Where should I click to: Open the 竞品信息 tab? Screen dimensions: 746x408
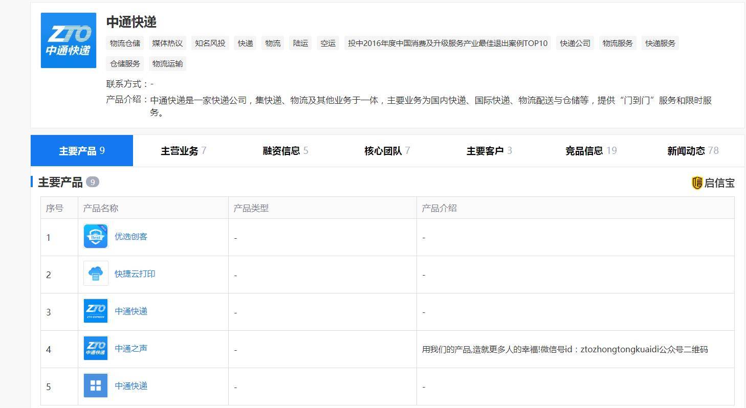point(591,151)
